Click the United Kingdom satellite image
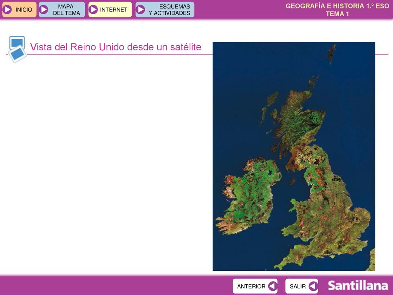393x295 pixels. click(294, 156)
